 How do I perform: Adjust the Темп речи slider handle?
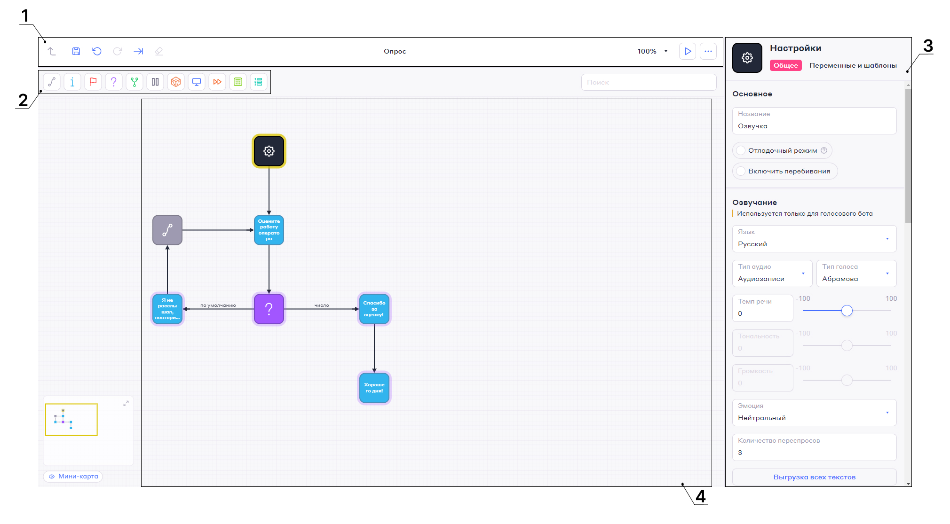pos(847,311)
